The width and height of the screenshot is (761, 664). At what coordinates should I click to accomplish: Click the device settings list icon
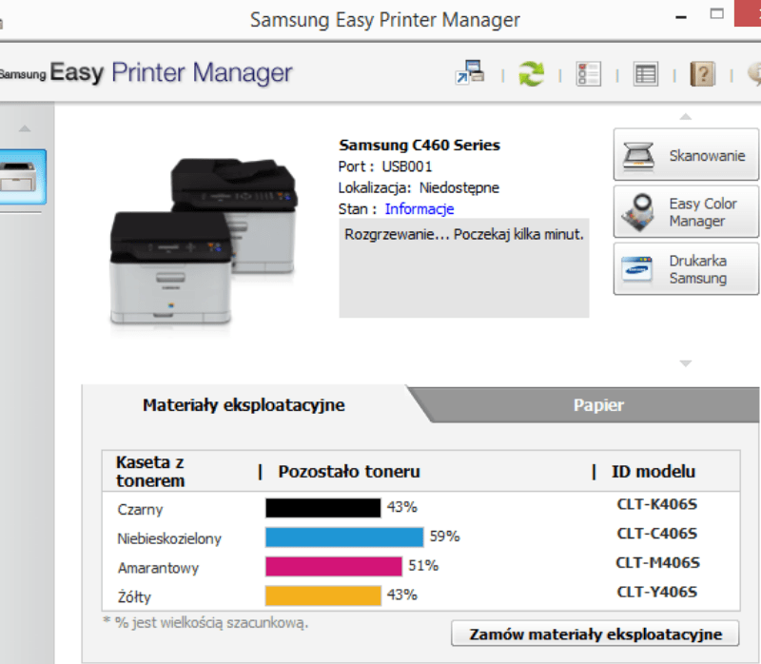[588, 73]
